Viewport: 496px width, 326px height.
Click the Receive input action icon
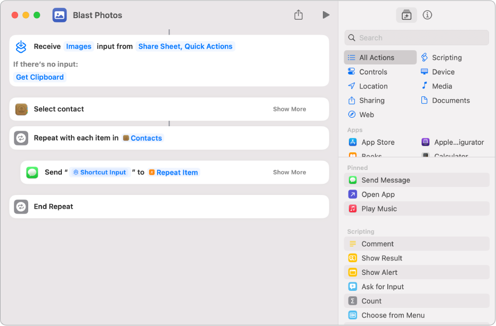tap(21, 46)
